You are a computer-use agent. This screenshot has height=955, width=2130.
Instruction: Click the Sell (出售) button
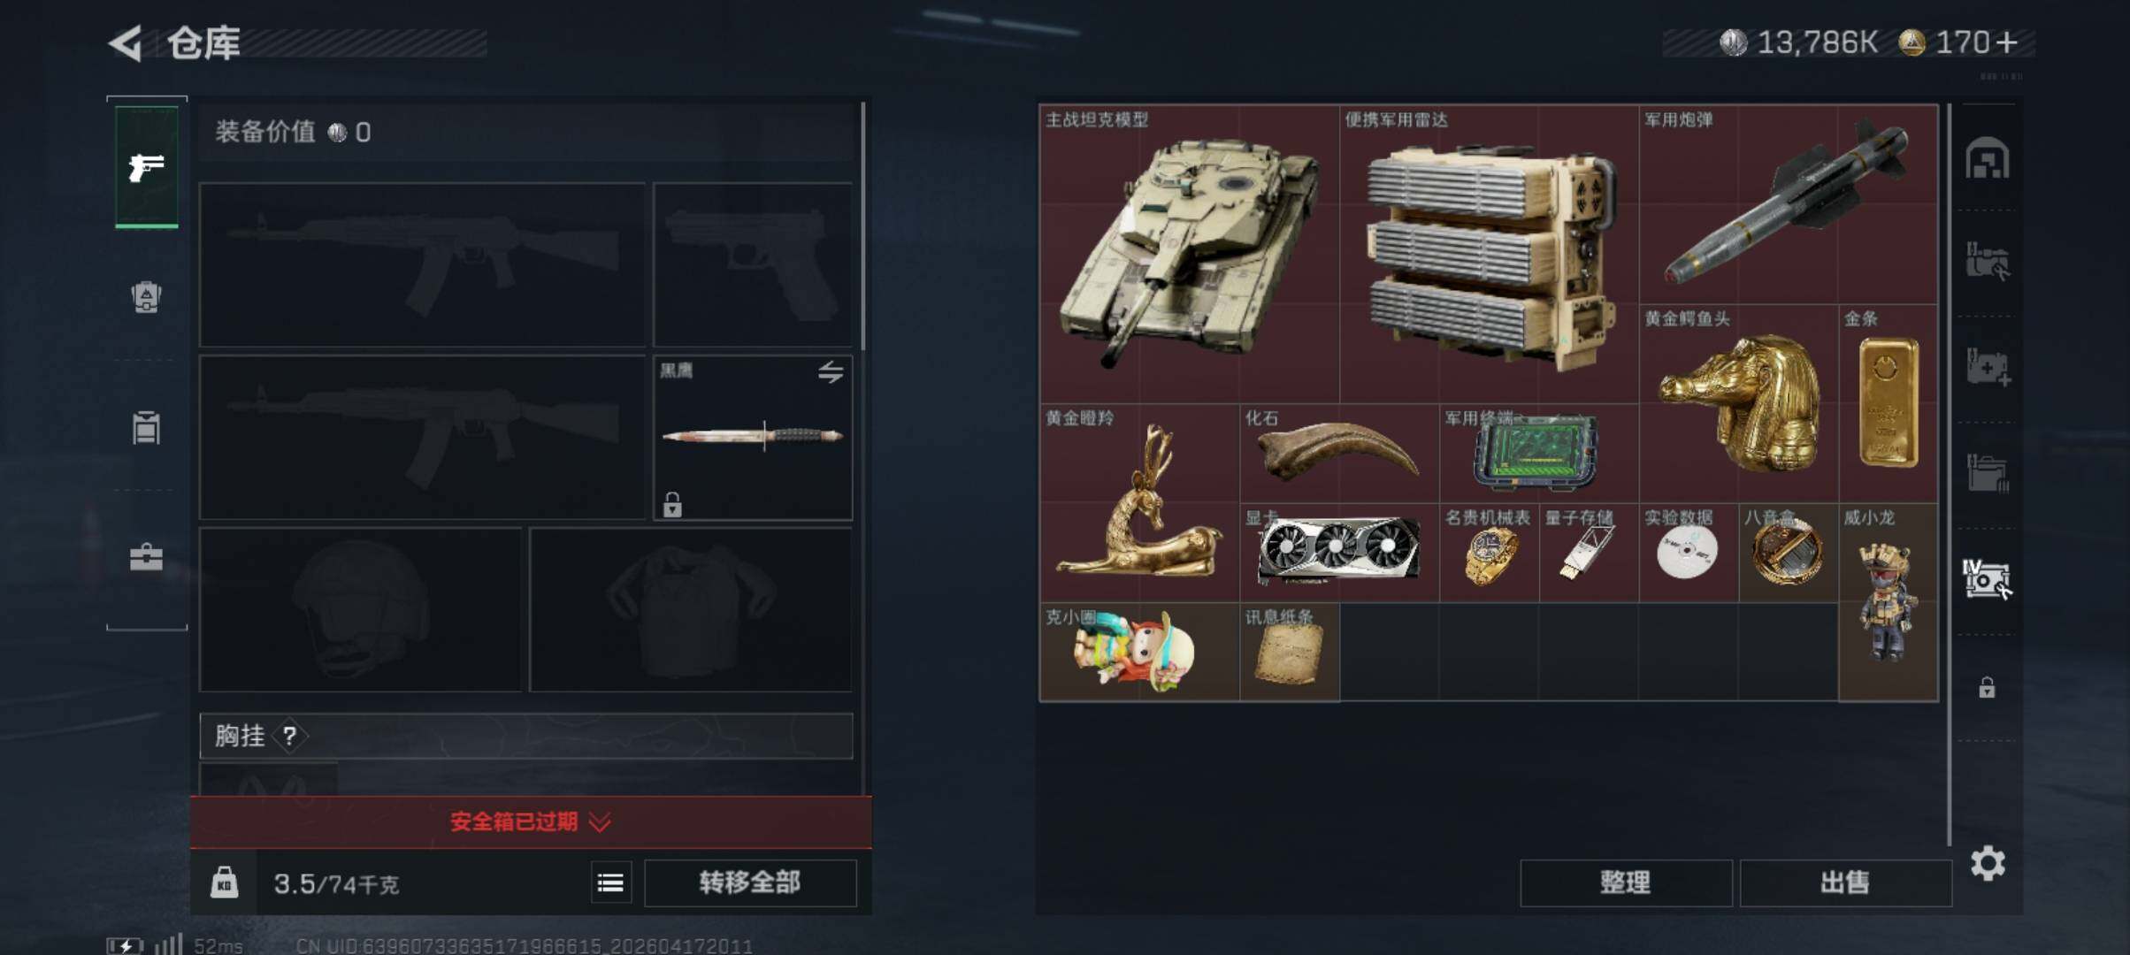click(1845, 882)
